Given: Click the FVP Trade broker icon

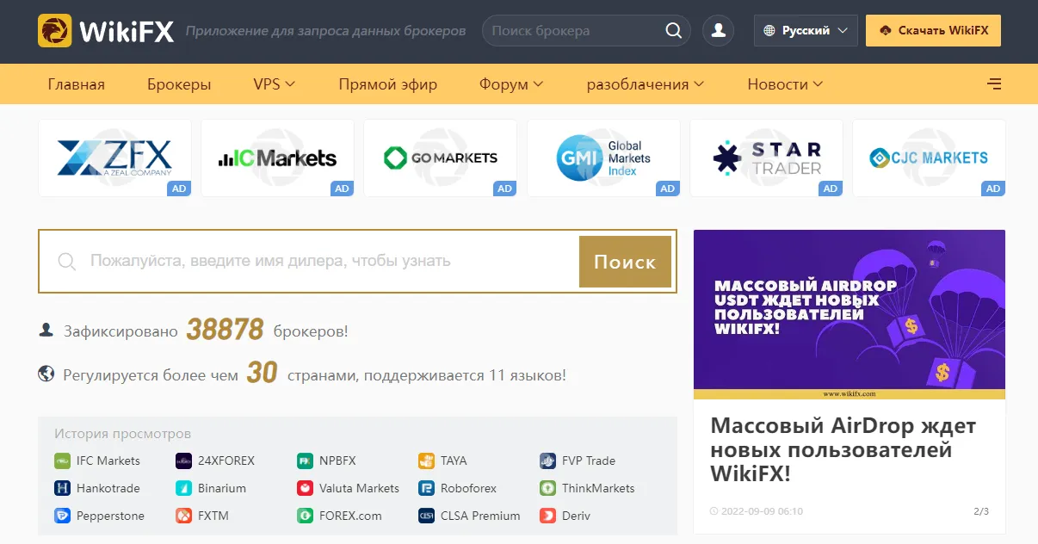Looking at the screenshot, I should tap(547, 461).
